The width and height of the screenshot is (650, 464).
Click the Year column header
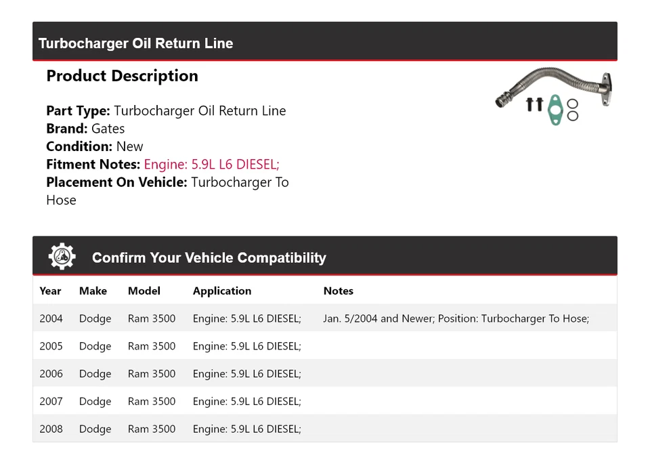[50, 291]
